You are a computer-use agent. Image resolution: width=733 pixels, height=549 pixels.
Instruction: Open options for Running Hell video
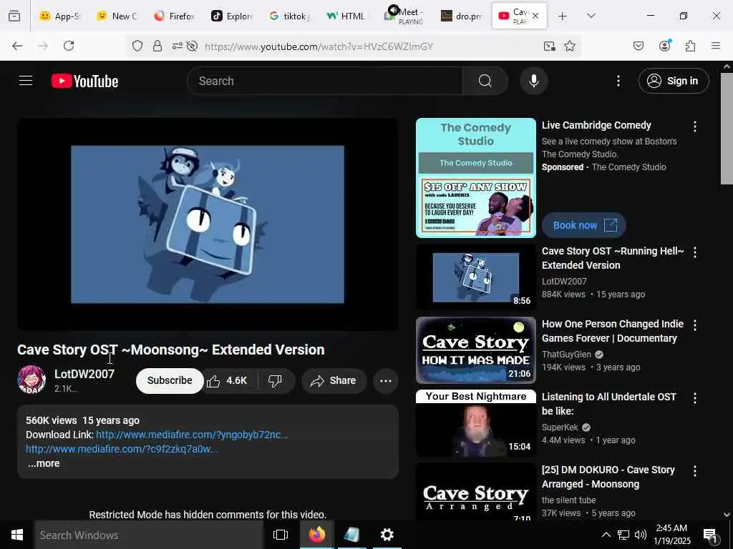[x=694, y=252]
